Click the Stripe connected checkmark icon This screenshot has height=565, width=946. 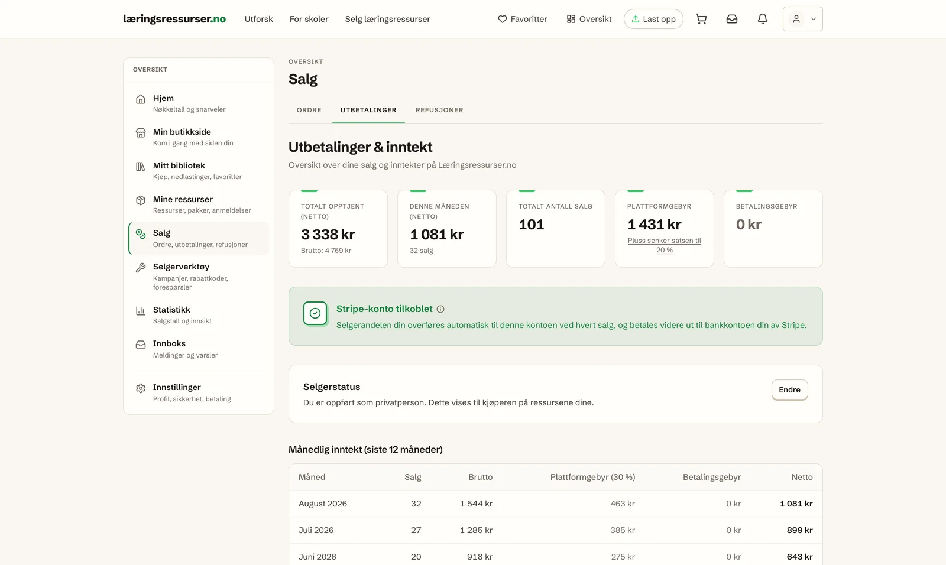pyautogui.click(x=315, y=313)
